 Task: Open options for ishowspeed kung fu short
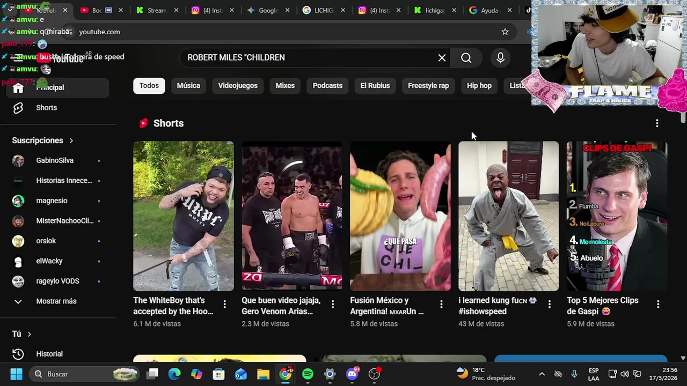pos(550,305)
